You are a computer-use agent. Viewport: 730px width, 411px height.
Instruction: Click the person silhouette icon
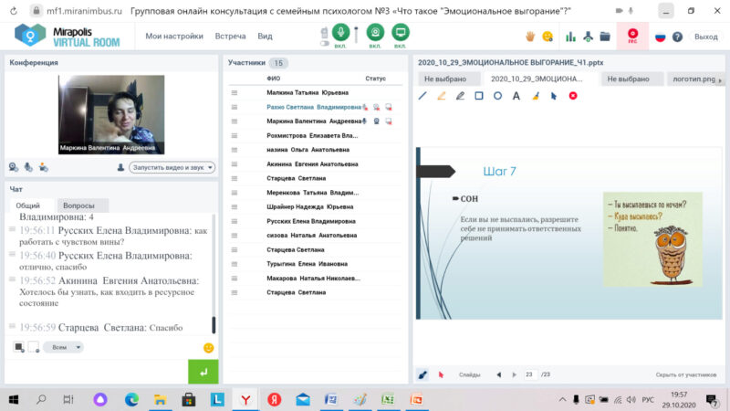pos(120,167)
